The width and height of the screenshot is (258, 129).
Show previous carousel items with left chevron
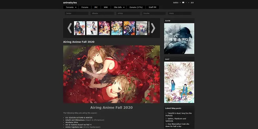pos(70,28)
